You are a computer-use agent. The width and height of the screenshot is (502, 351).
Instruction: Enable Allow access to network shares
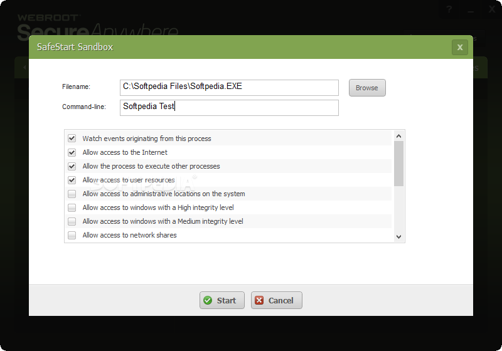72,235
